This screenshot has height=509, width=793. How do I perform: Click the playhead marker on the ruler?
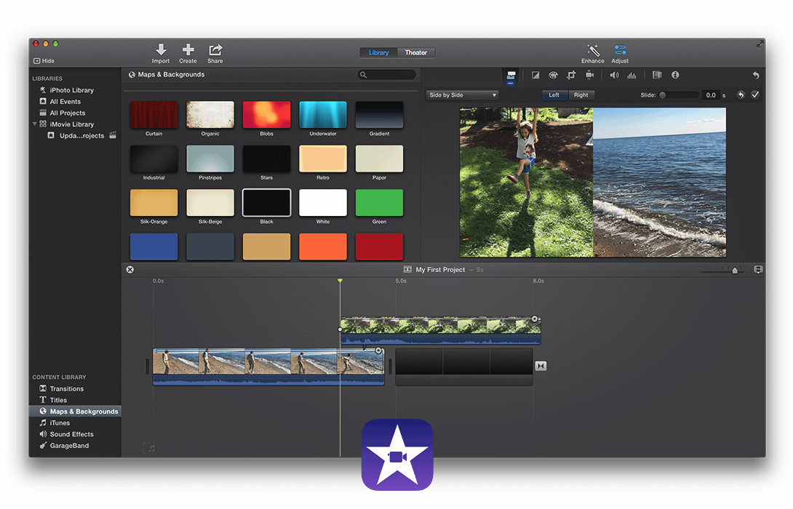pyautogui.click(x=340, y=281)
